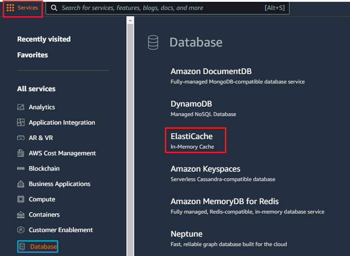This screenshot has height=256, width=350.
Task: Open the Favorites section
Action: click(x=33, y=55)
